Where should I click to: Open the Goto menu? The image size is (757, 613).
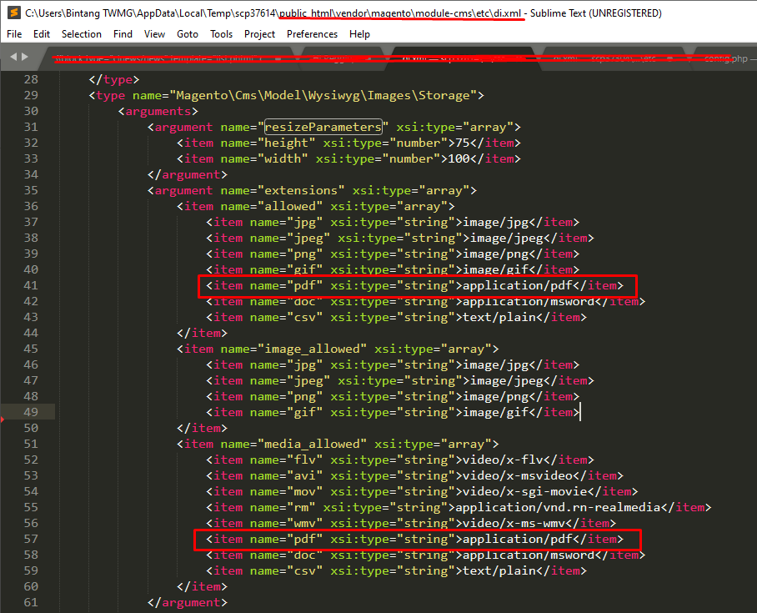tap(188, 34)
